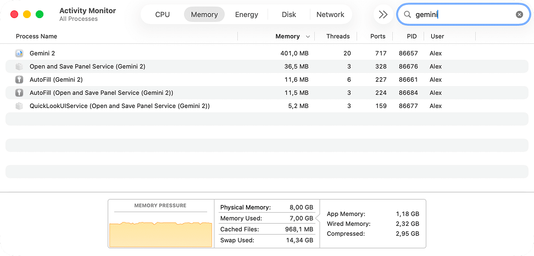Click the All Processes subtitle
The width and height of the screenshot is (534, 256).
click(x=79, y=19)
